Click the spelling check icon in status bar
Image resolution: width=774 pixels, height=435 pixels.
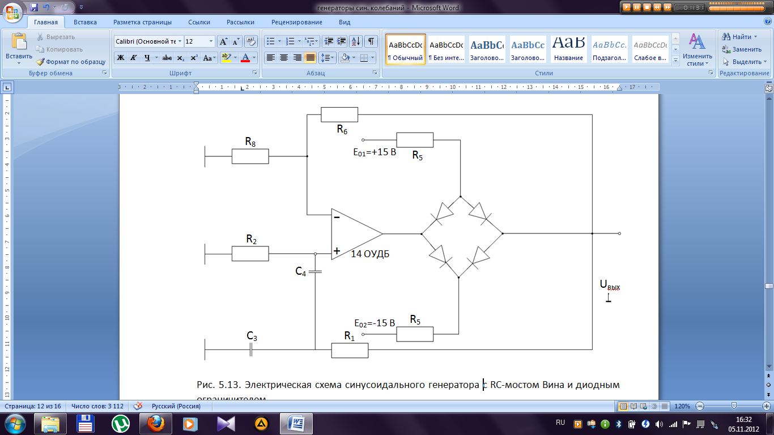(x=138, y=406)
